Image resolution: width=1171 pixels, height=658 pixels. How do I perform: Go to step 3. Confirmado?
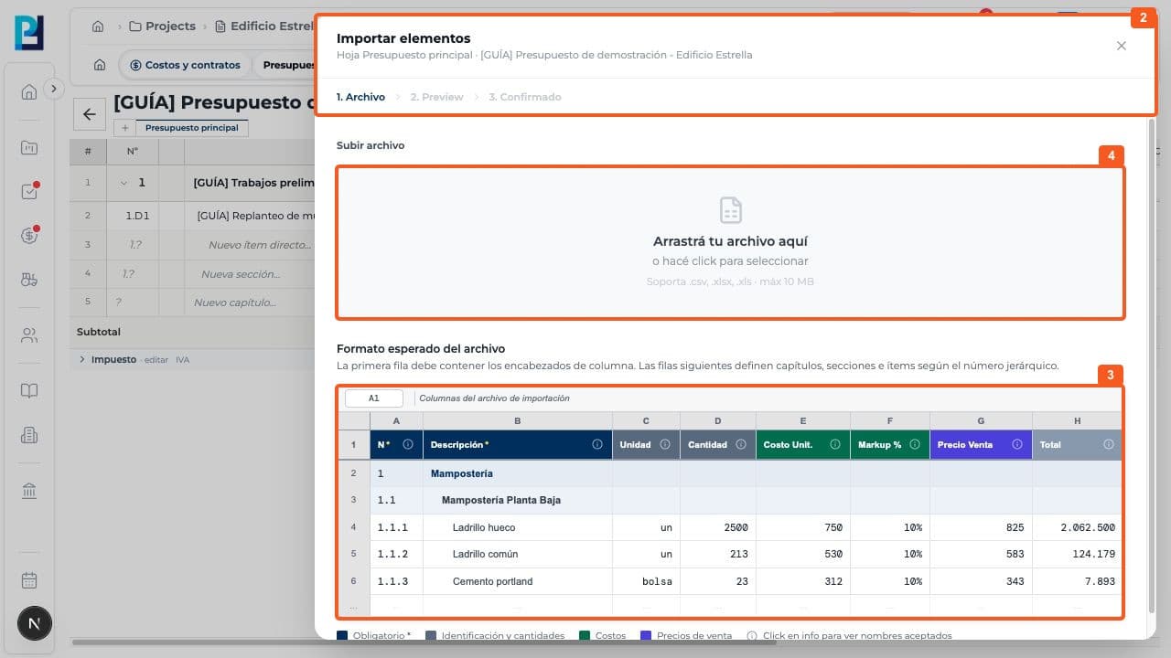(525, 97)
